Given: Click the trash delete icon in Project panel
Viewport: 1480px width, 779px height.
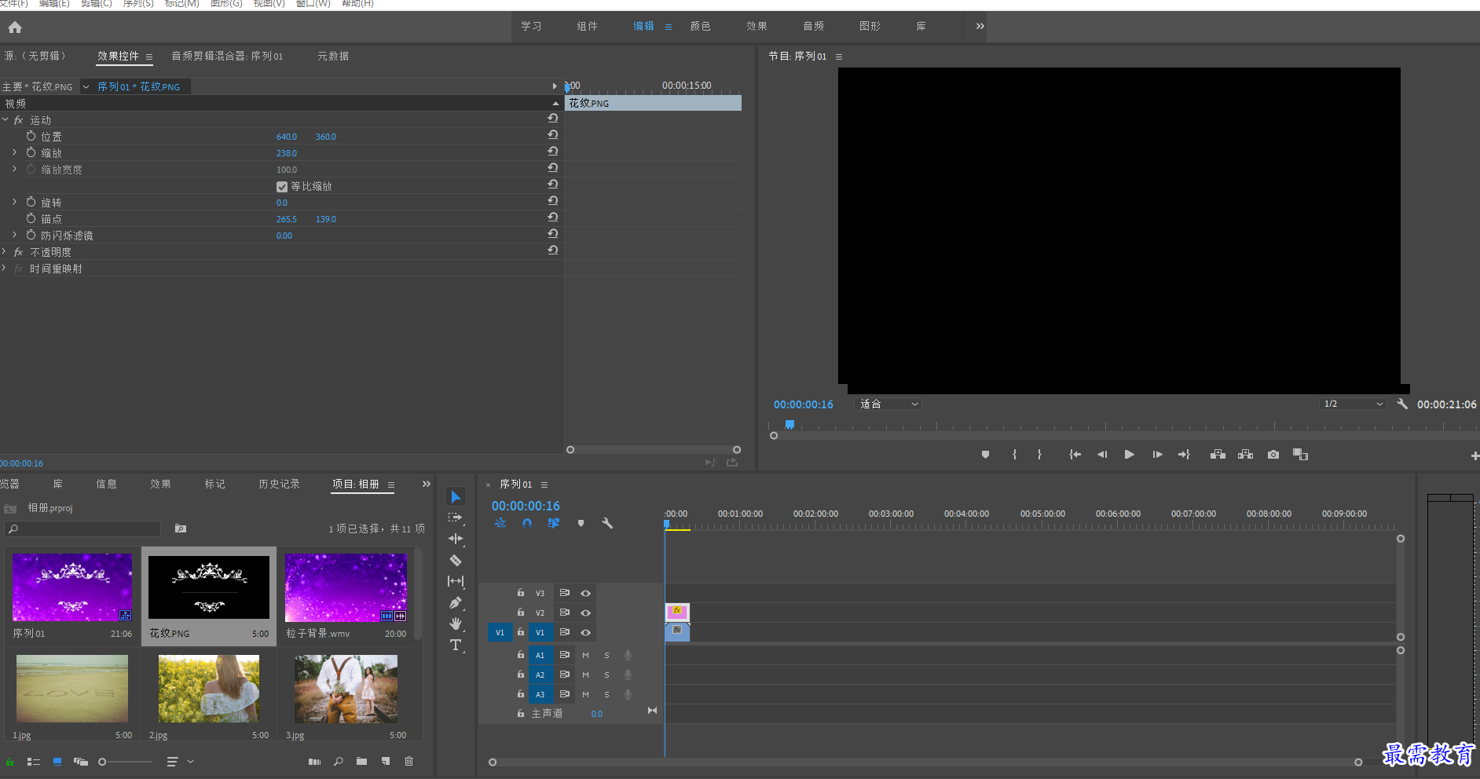Looking at the screenshot, I should click(x=408, y=761).
